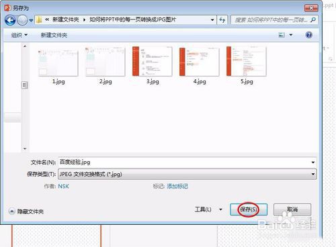Click the navigation pane scroll up arrow
Image resolution: width=336 pixels, height=247 pixels.
point(25,46)
